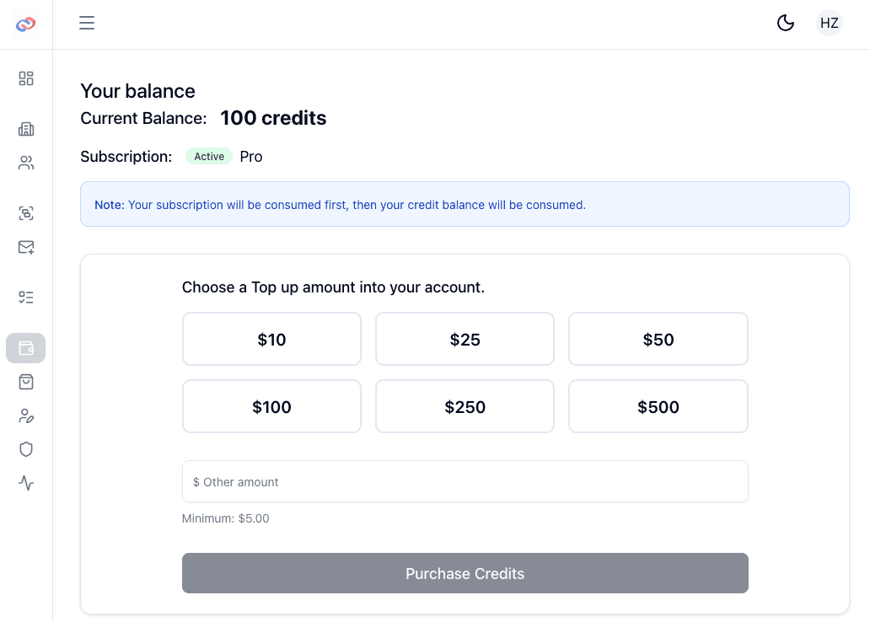Open the scan/capture sidebar icon
The image size is (870, 622).
[x=26, y=213]
